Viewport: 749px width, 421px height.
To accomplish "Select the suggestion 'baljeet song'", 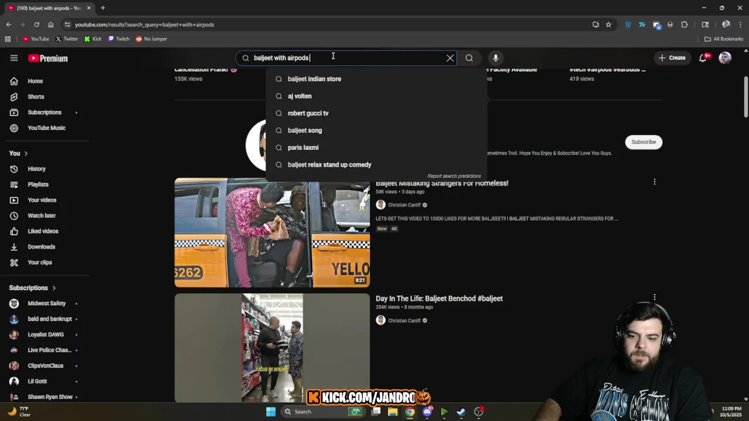I will pos(376,130).
